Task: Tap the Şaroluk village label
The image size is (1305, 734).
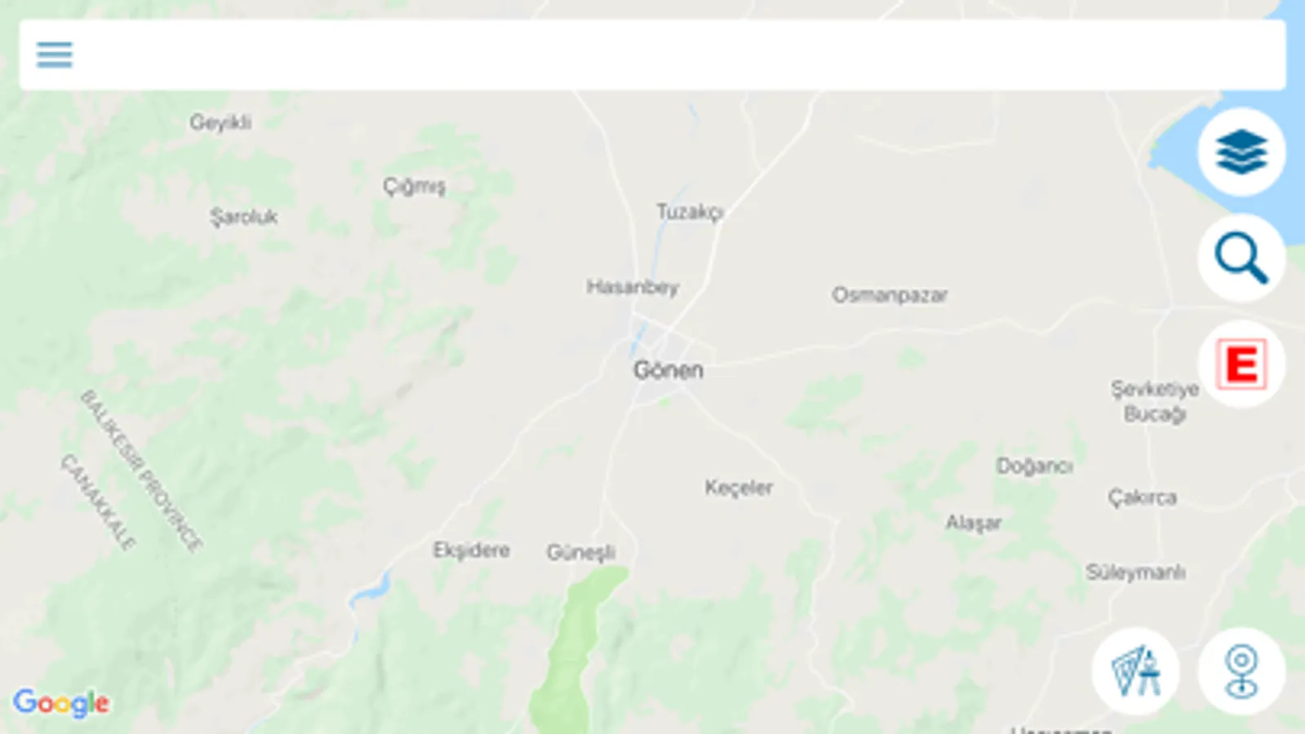Action: pyautogui.click(x=243, y=217)
